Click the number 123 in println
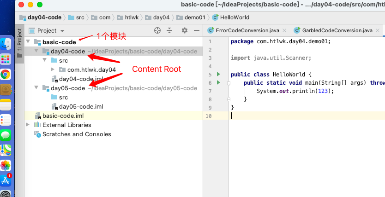This screenshot has width=385, height=197. [323, 91]
